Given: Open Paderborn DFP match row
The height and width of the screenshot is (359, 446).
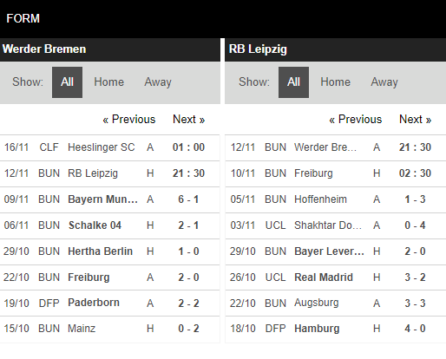Looking at the screenshot, I should tap(110, 304).
